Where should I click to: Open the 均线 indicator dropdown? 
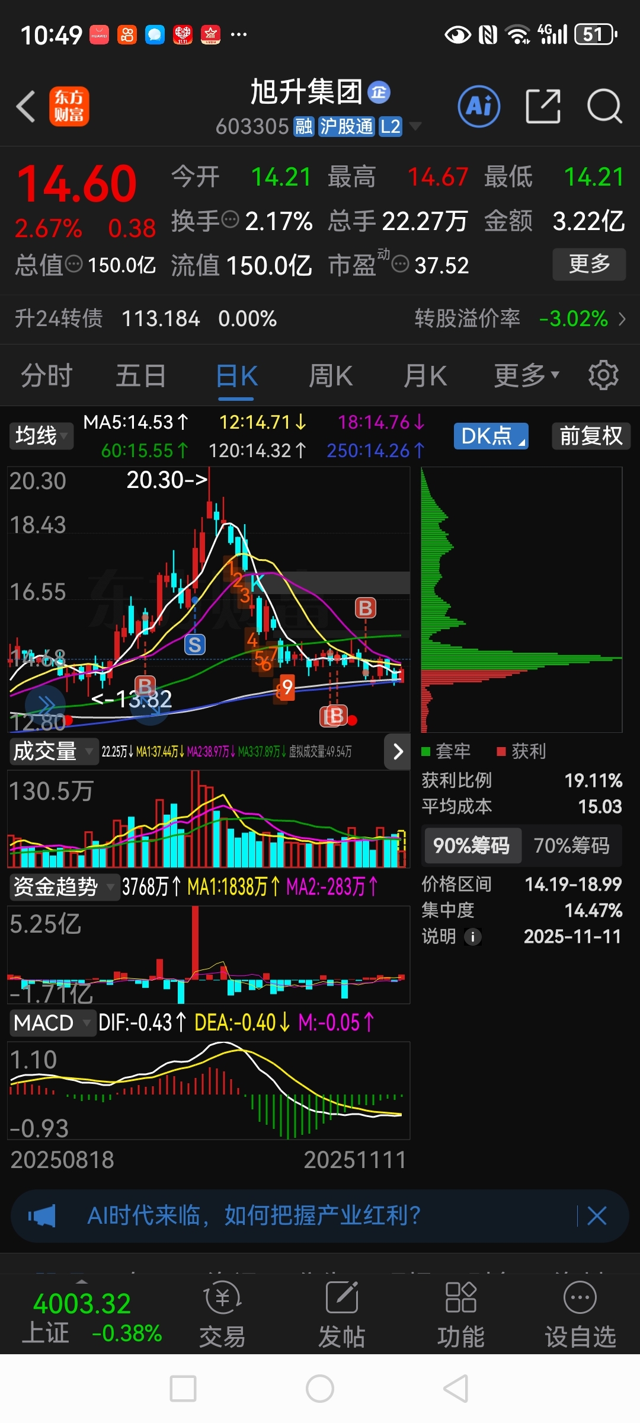click(41, 436)
